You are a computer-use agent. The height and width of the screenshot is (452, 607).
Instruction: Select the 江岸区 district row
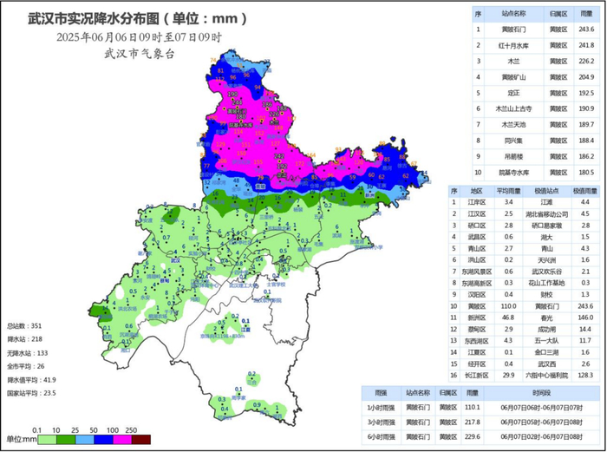524,202
